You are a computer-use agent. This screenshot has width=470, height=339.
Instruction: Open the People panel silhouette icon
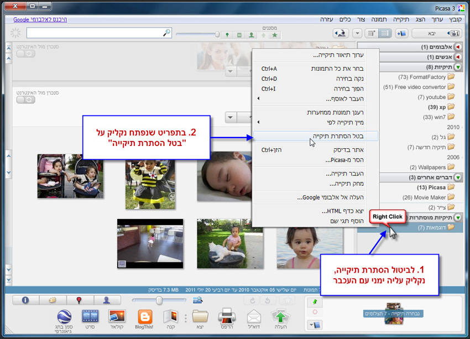pos(106,300)
